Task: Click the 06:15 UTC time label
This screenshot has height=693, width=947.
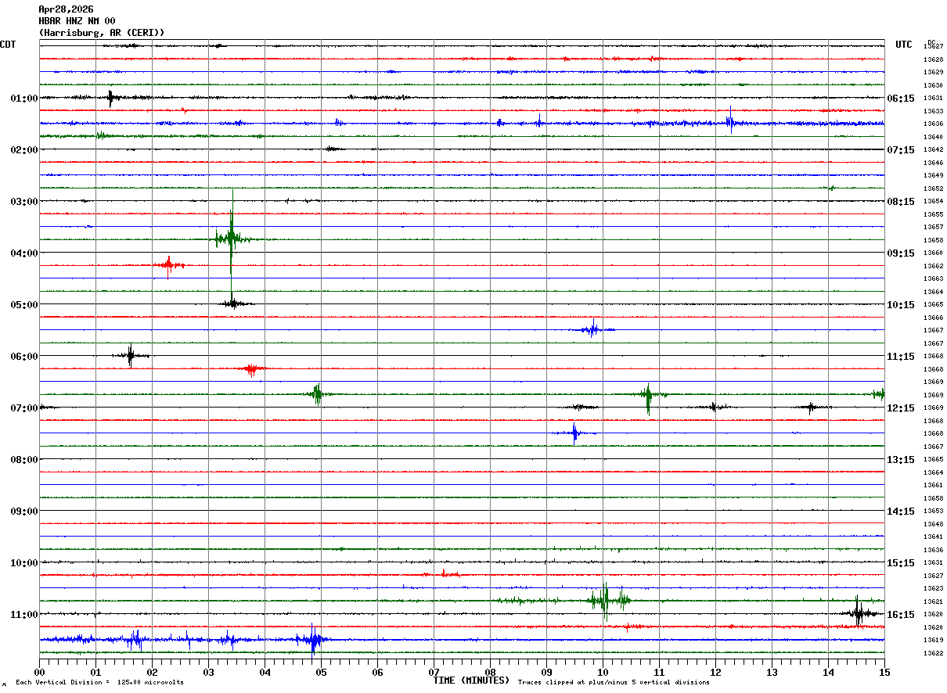Action: coord(901,99)
